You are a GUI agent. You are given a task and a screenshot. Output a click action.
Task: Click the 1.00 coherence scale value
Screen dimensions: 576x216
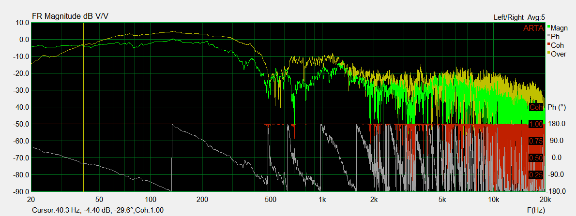[x=536, y=124]
